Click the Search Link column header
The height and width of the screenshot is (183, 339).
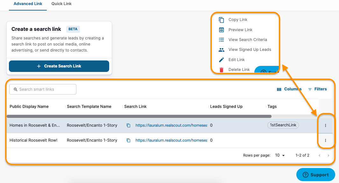(x=135, y=107)
